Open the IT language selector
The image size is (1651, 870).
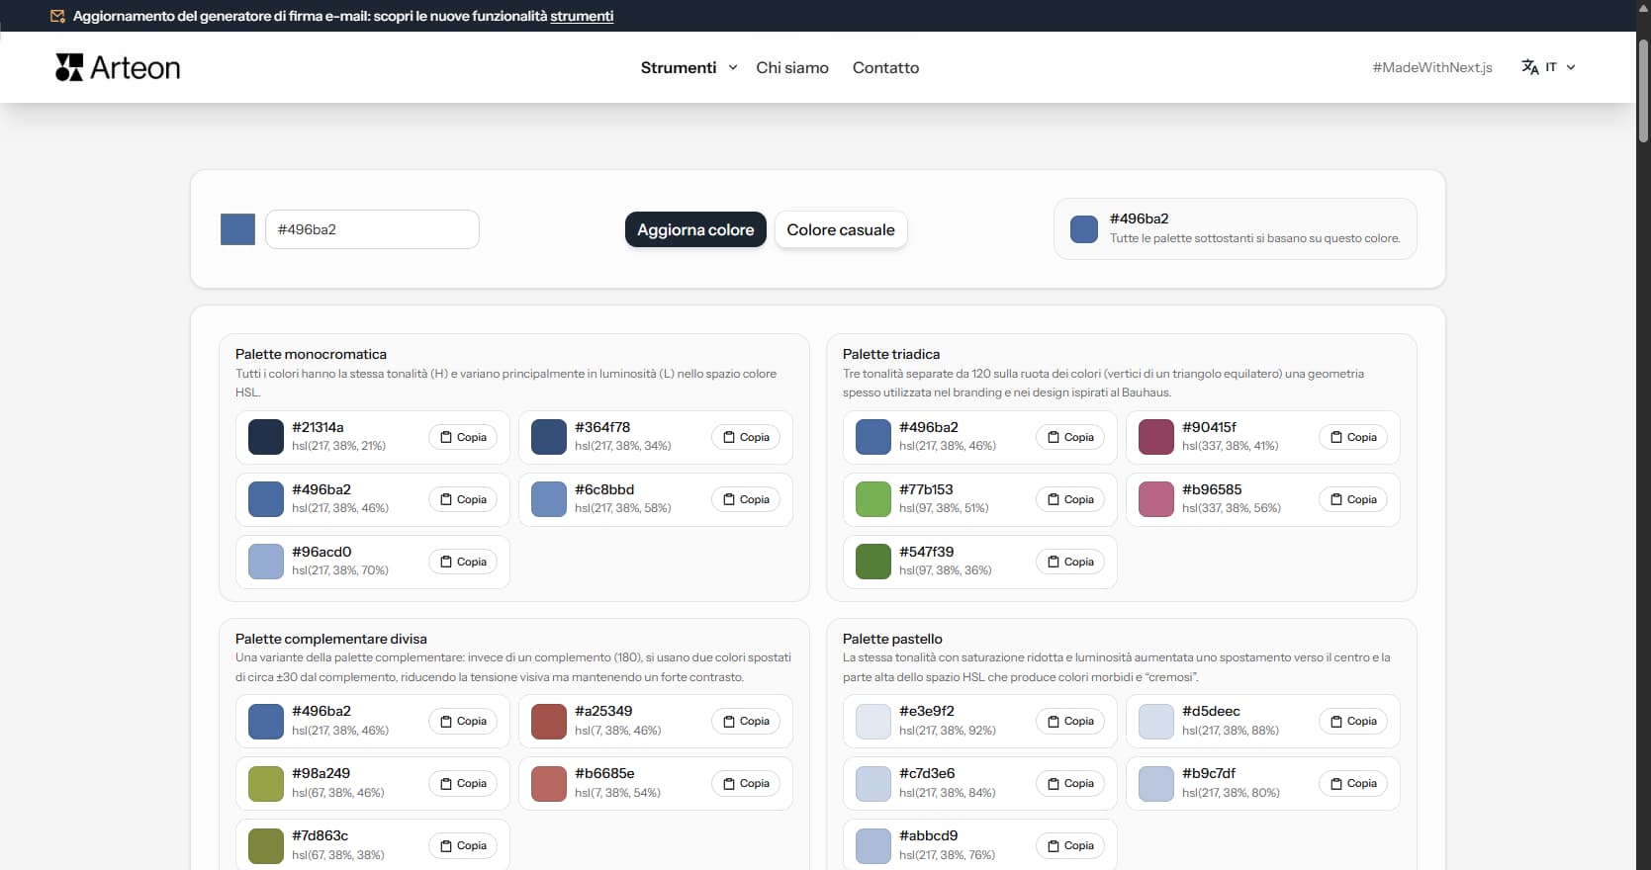(x=1550, y=67)
